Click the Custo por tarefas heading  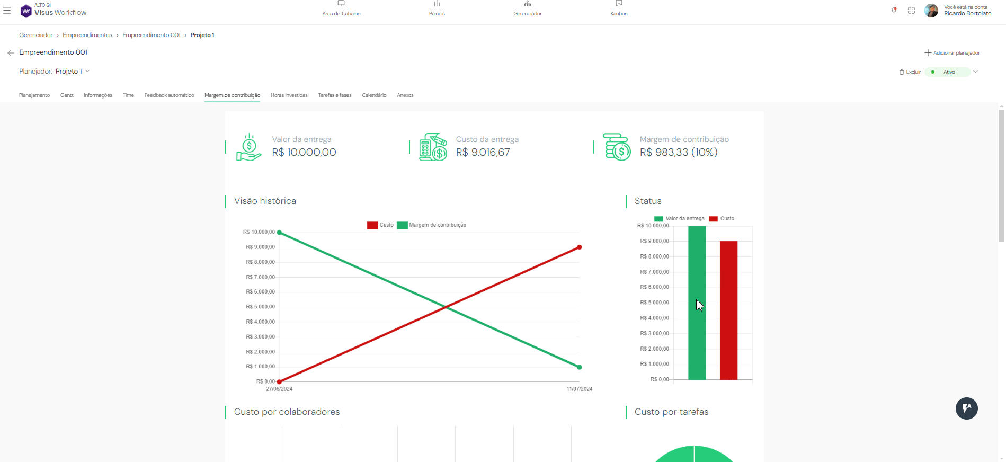pyautogui.click(x=671, y=412)
